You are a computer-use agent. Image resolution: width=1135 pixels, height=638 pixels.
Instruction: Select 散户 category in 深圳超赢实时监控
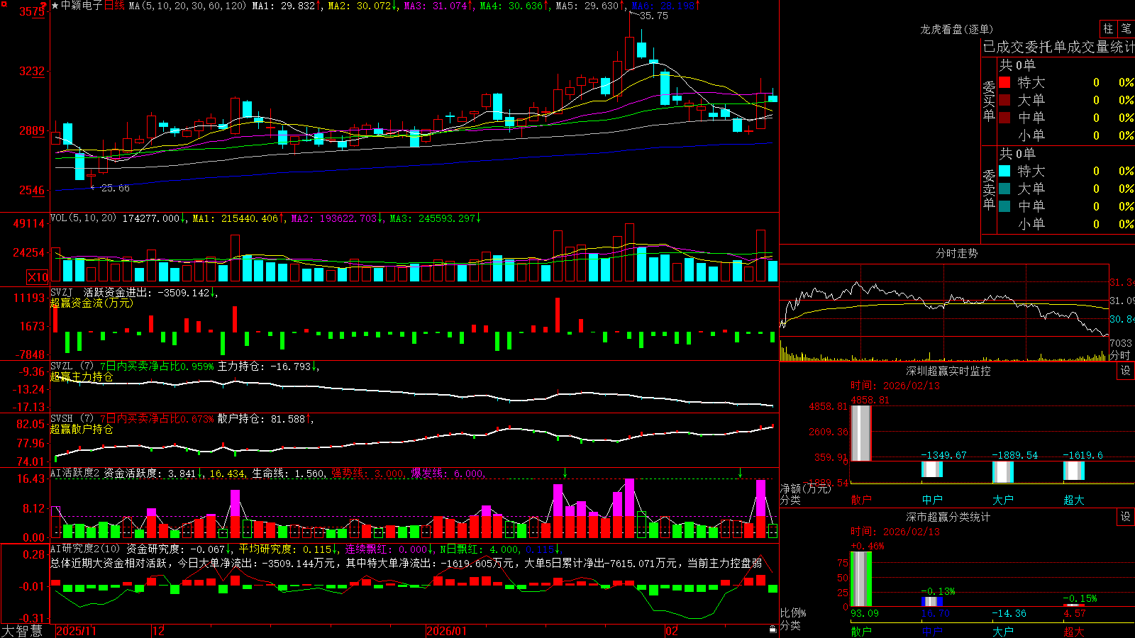coord(861,500)
